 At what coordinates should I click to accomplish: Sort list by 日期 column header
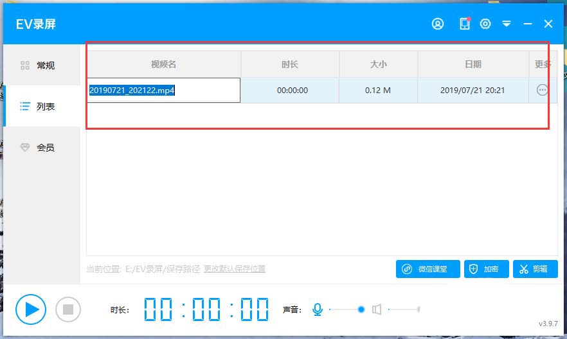point(473,64)
